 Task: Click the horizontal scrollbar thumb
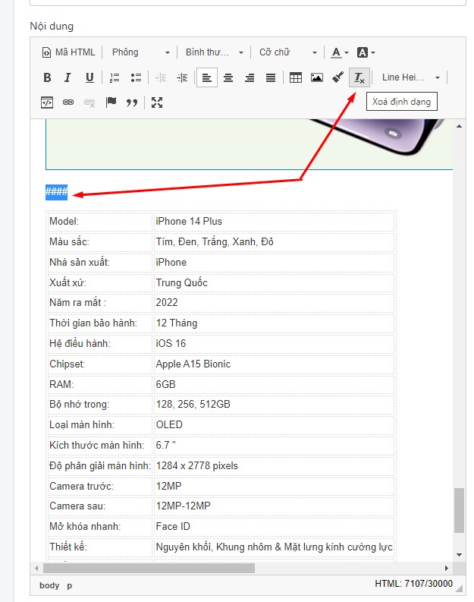(x=149, y=568)
